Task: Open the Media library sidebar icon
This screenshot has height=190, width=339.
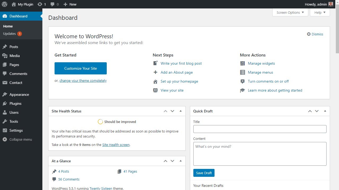Action: pyautogui.click(x=5, y=56)
